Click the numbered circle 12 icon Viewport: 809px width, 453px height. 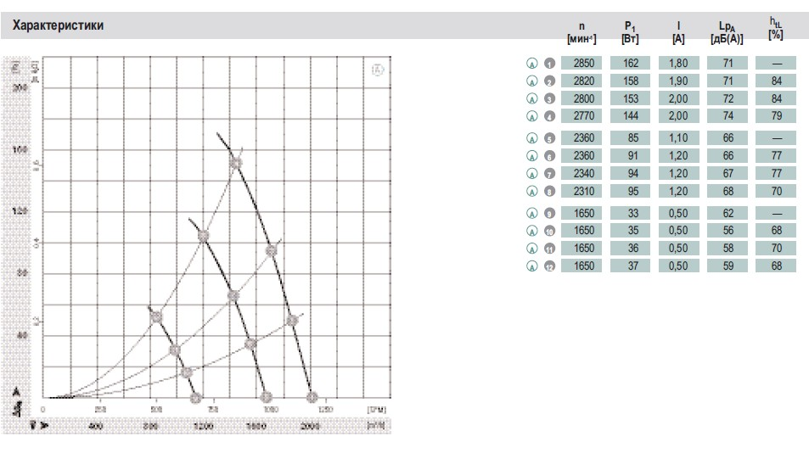[x=549, y=266]
